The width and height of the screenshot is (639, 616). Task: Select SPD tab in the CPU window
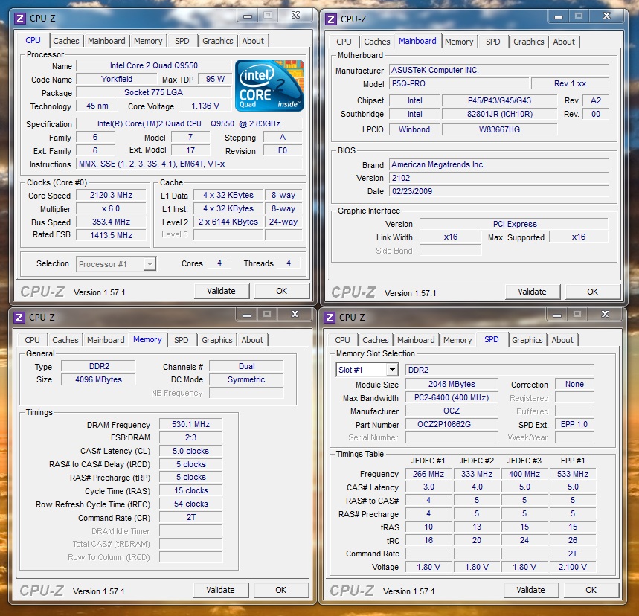pyautogui.click(x=182, y=41)
